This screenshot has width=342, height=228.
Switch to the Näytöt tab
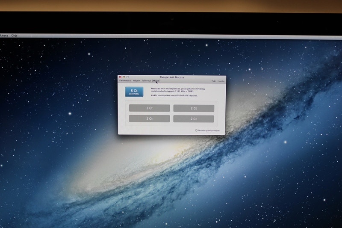[136, 80]
